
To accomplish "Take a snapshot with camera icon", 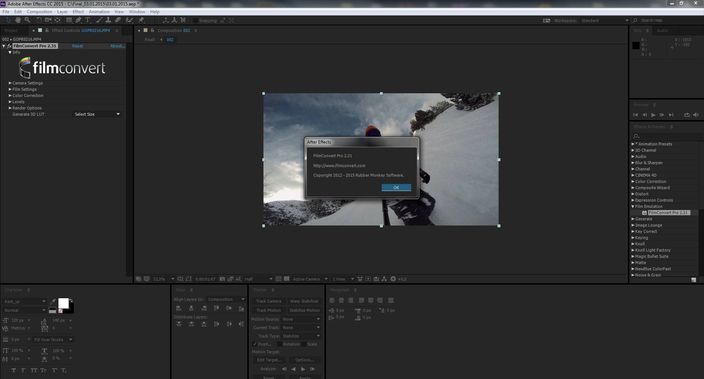I will [222, 279].
